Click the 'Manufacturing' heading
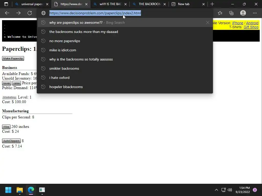262x196 pixels. point(15,111)
